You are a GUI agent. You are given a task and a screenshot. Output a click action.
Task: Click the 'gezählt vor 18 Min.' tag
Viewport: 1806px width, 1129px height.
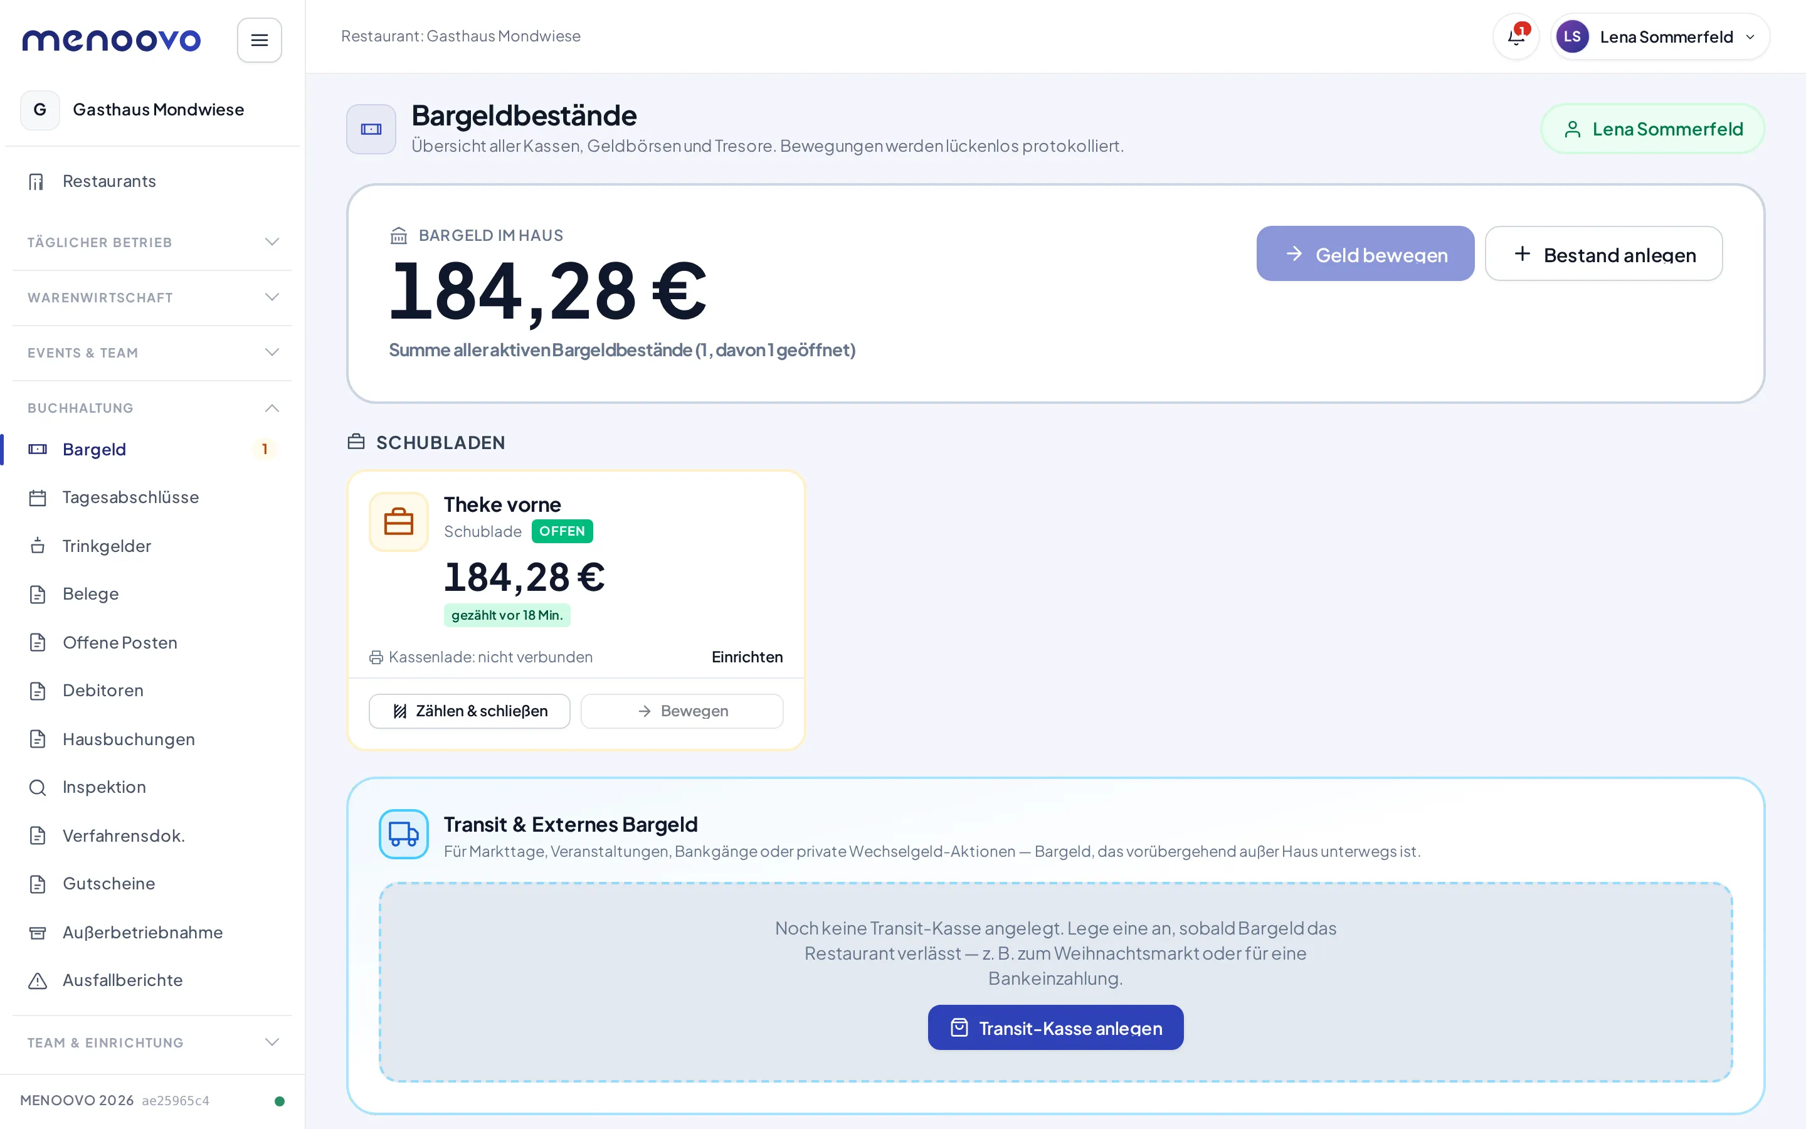[507, 615]
